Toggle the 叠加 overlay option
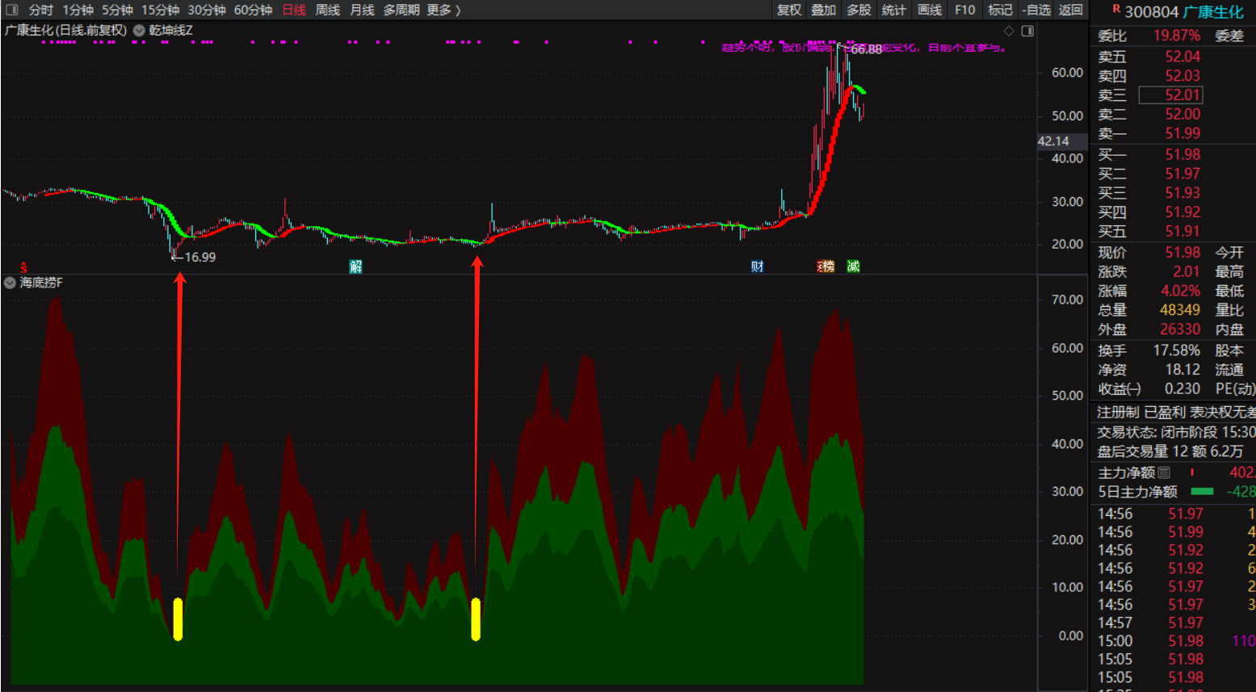Image resolution: width=1256 pixels, height=692 pixels. (823, 10)
